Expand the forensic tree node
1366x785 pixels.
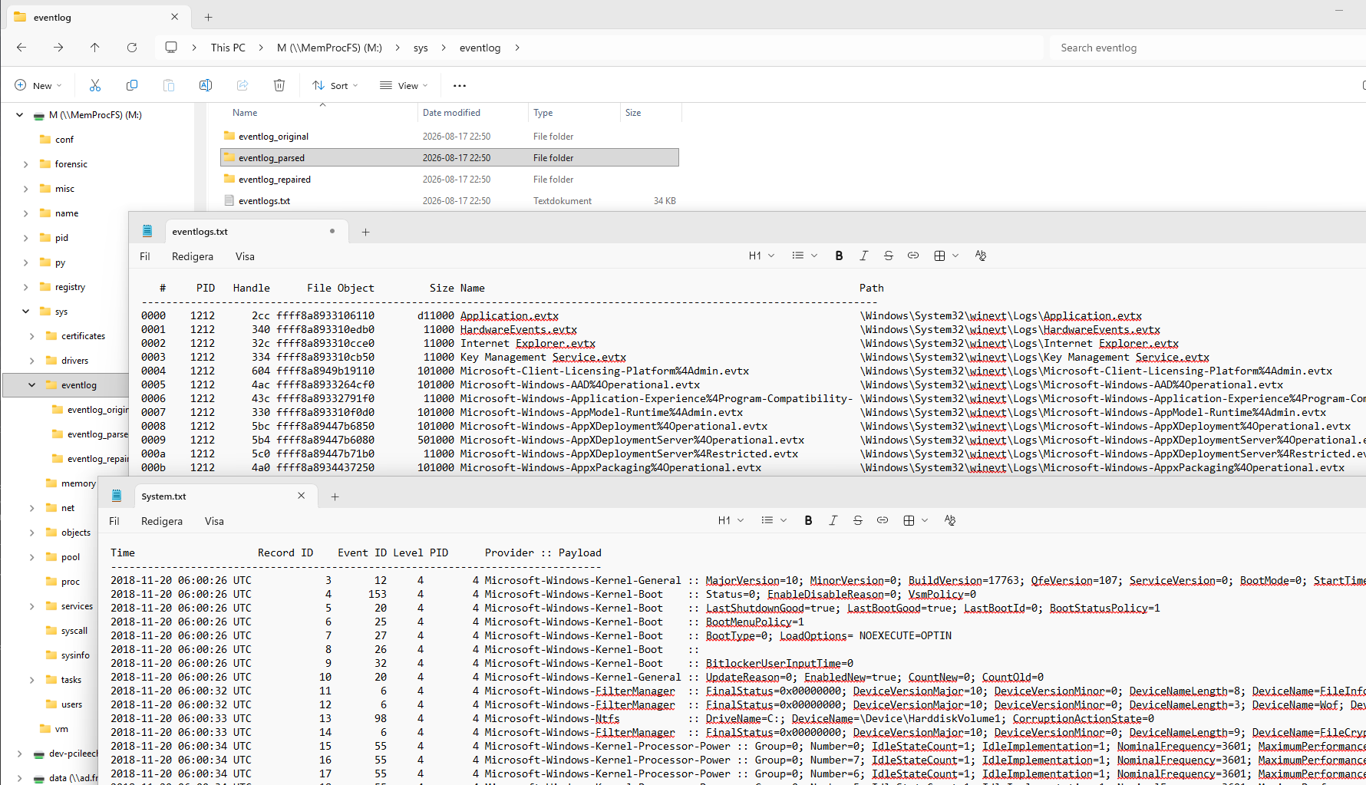25,164
